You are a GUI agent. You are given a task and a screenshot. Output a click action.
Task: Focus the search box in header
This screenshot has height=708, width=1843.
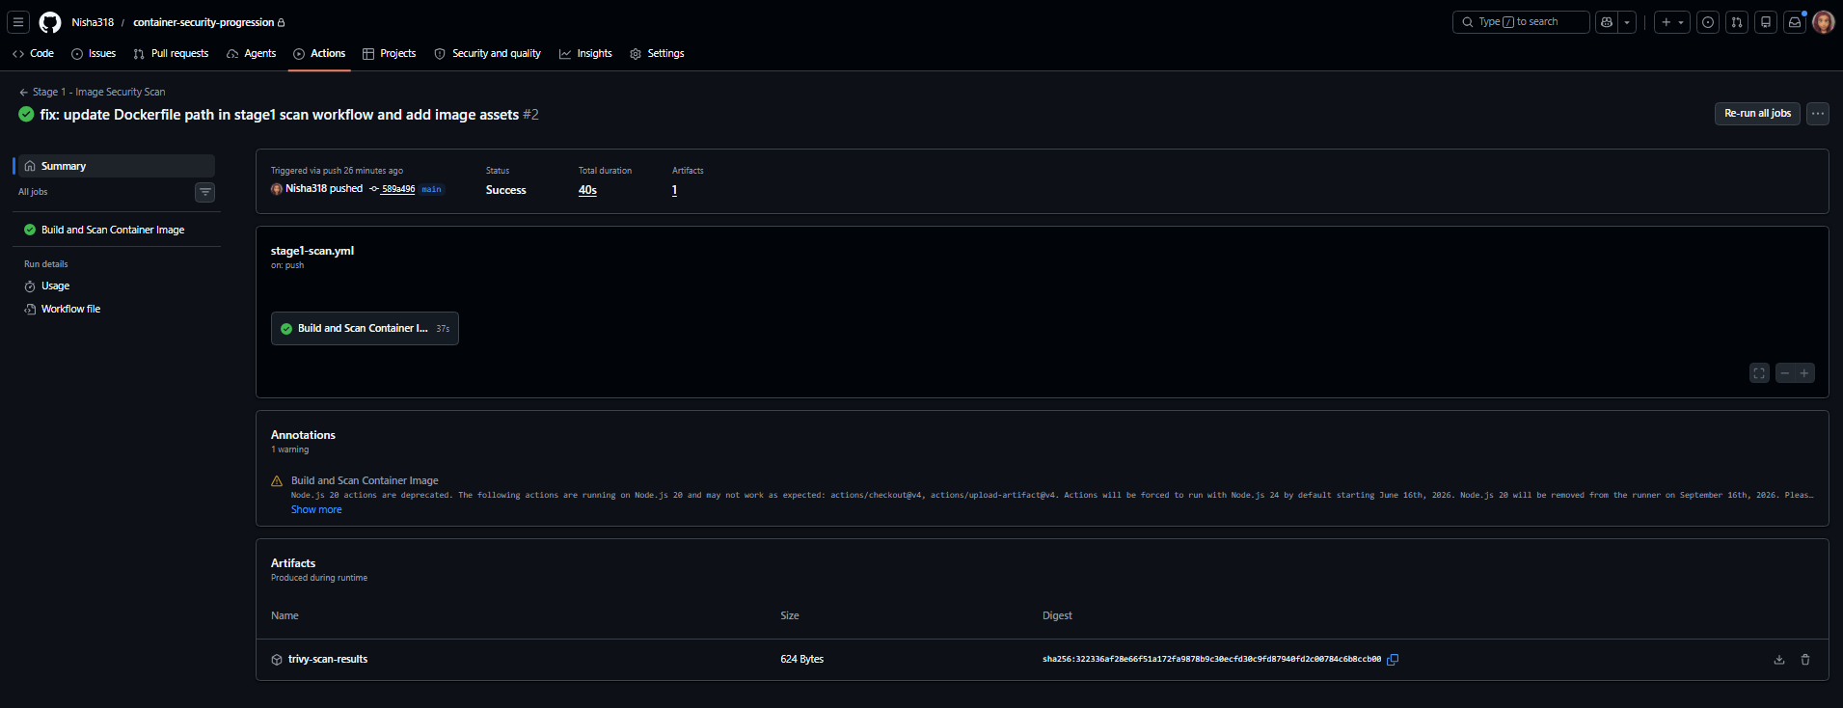coord(1521,22)
